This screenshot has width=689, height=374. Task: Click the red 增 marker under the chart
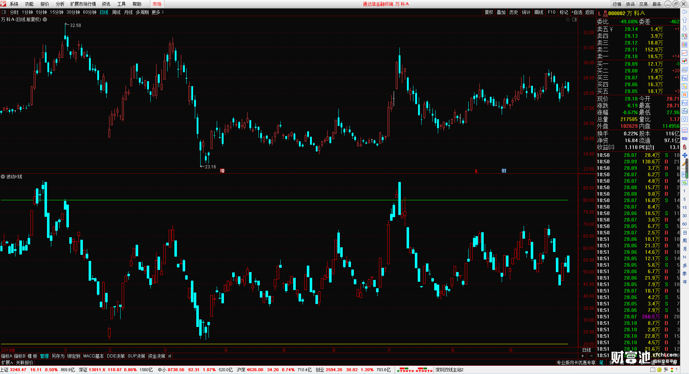point(222,171)
